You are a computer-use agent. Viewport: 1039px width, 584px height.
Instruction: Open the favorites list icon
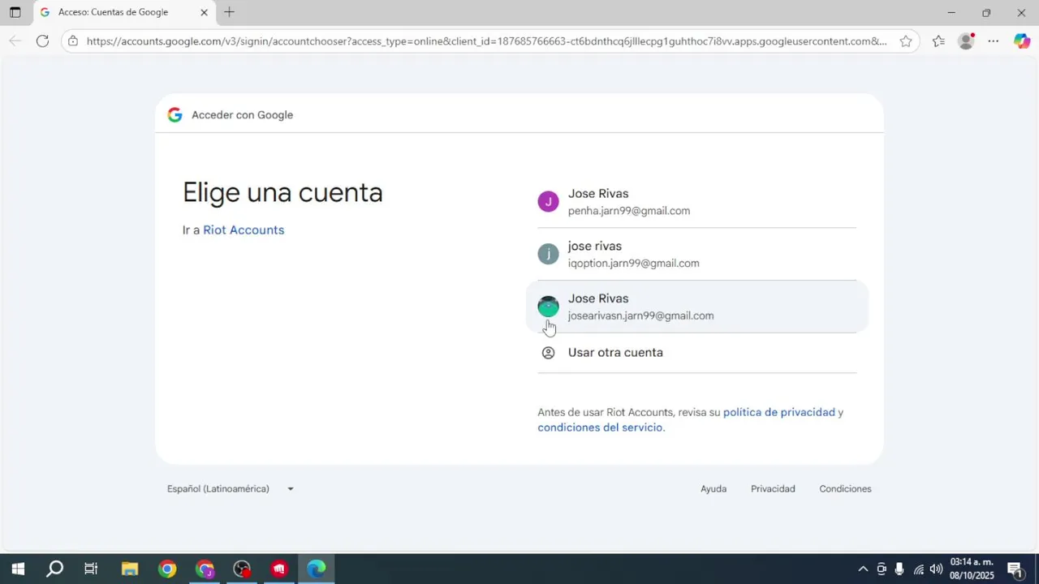click(938, 41)
